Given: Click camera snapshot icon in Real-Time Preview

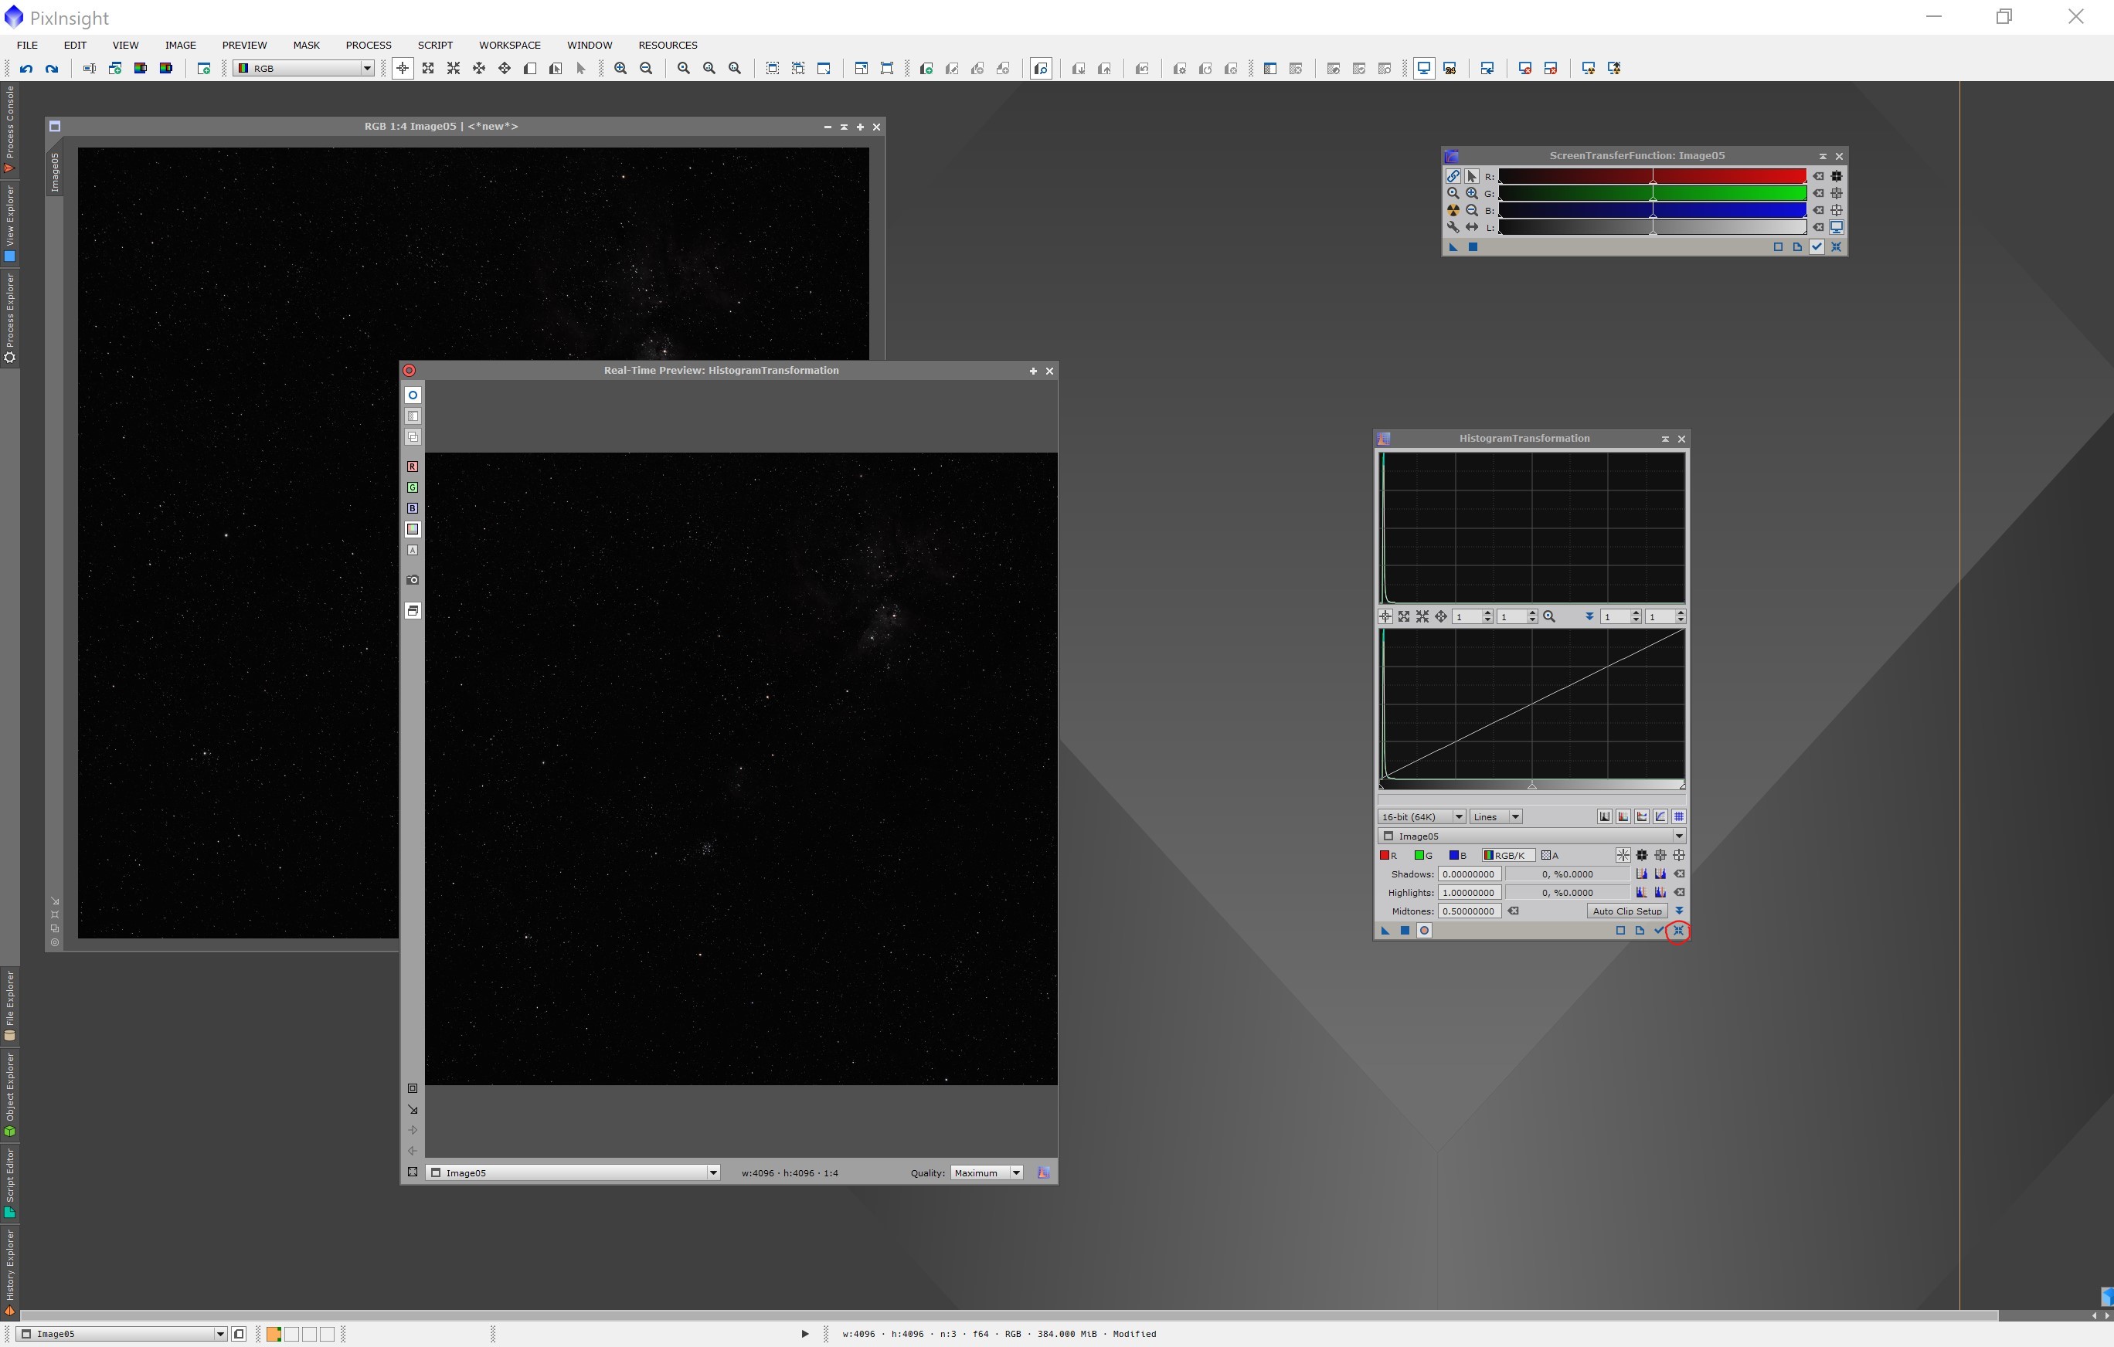Looking at the screenshot, I should click(x=413, y=580).
